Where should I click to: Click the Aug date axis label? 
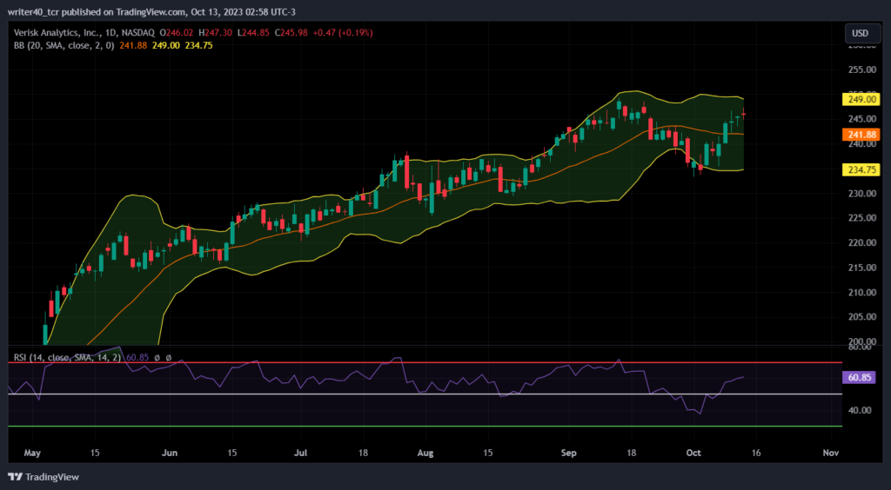[425, 454]
